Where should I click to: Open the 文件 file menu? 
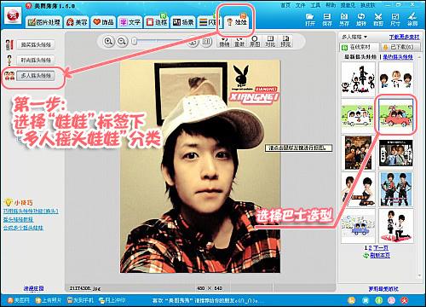click(x=300, y=5)
